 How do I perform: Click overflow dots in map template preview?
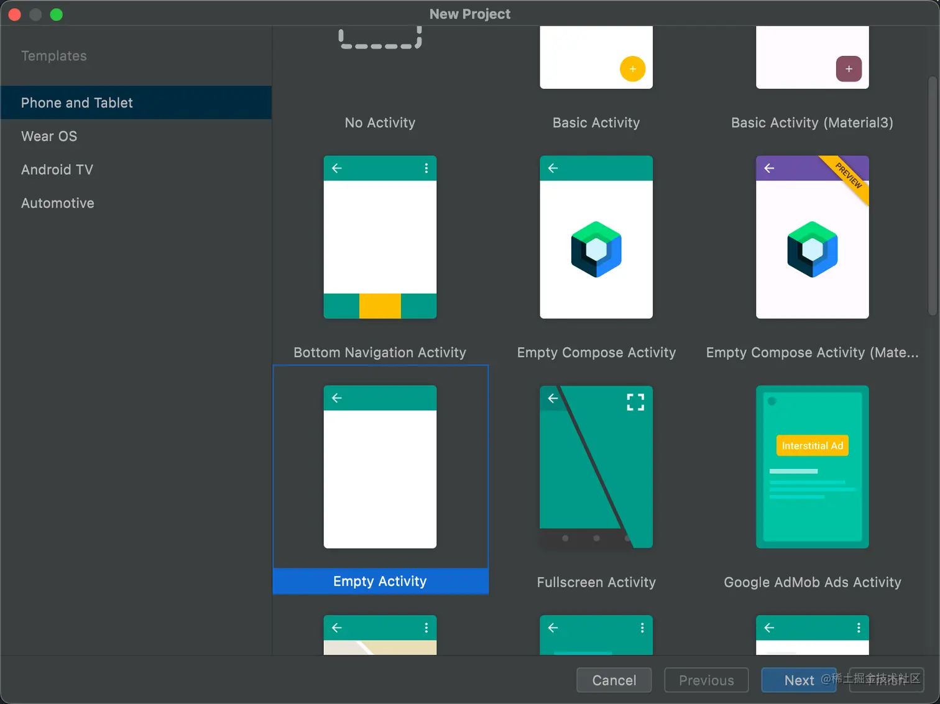pyautogui.click(x=426, y=628)
